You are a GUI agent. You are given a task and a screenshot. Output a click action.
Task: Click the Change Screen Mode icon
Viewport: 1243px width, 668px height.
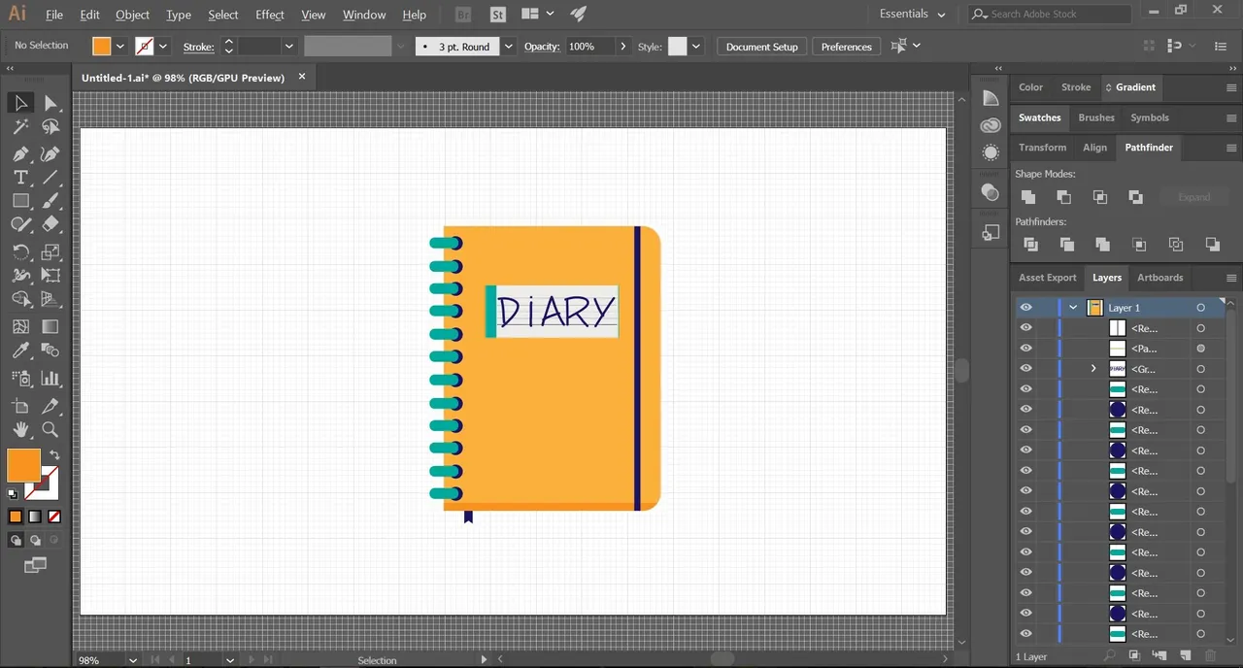tap(35, 565)
